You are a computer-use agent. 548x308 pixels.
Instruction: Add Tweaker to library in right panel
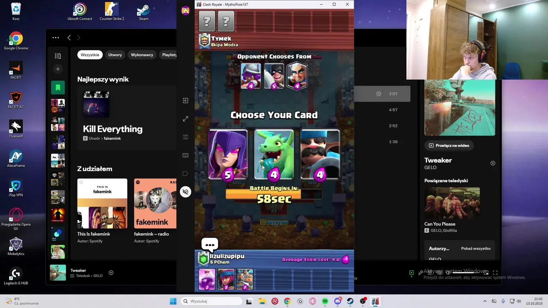click(493, 163)
